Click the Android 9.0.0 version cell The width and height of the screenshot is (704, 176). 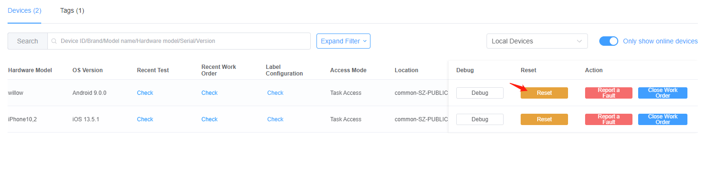(x=90, y=93)
